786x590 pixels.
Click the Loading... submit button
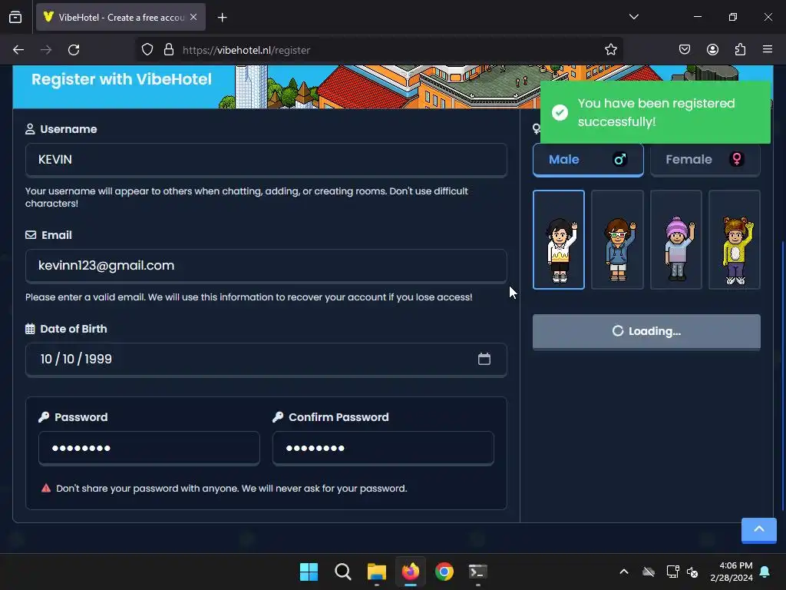(x=646, y=332)
